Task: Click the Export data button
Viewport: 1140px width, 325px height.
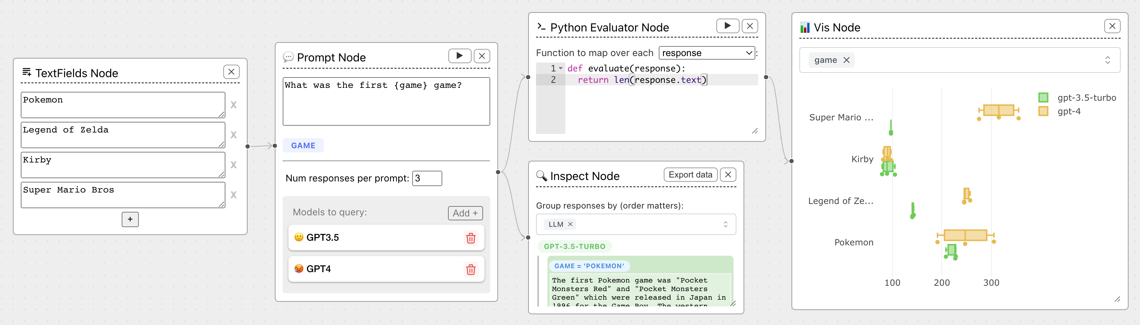Action: (x=690, y=174)
